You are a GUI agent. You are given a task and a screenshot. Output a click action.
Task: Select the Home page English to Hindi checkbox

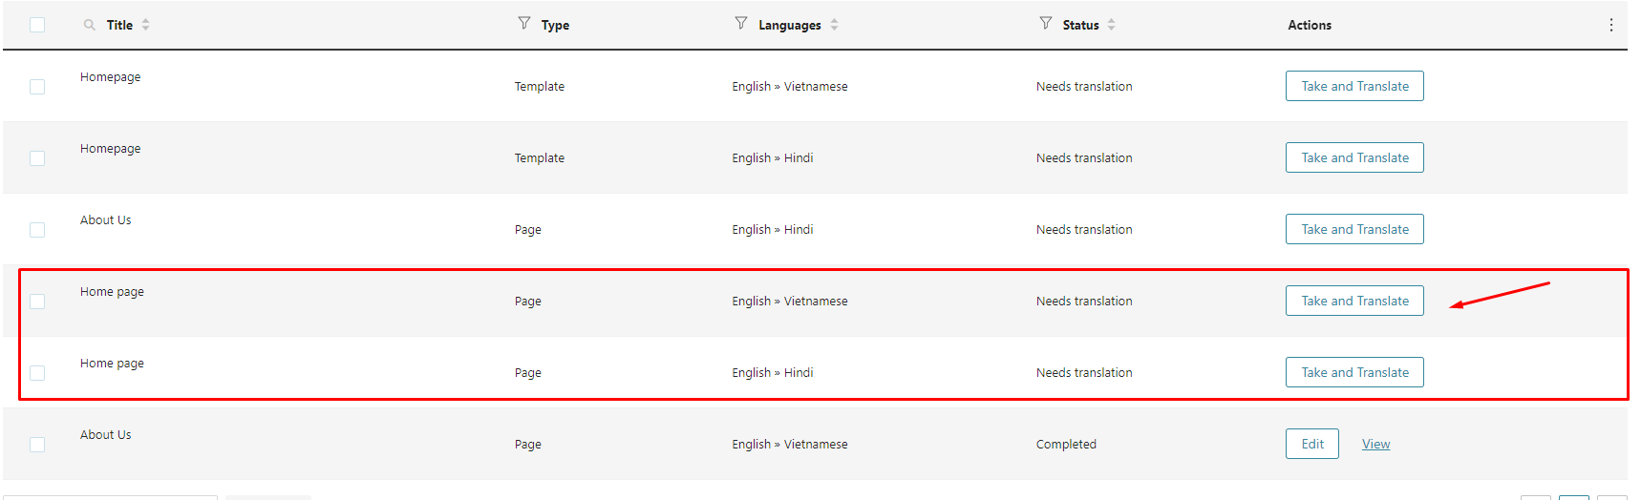pos(37,373)
